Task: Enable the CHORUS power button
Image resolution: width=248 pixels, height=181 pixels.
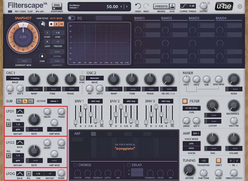Action: [75, 165]
